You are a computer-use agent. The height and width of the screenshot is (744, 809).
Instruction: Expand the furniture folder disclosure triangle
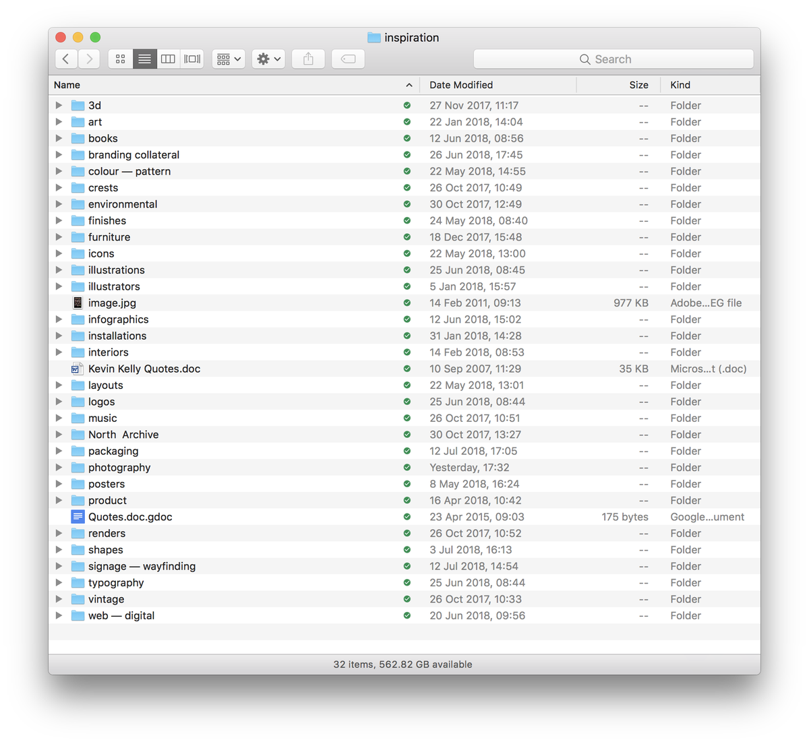[59, 237]
